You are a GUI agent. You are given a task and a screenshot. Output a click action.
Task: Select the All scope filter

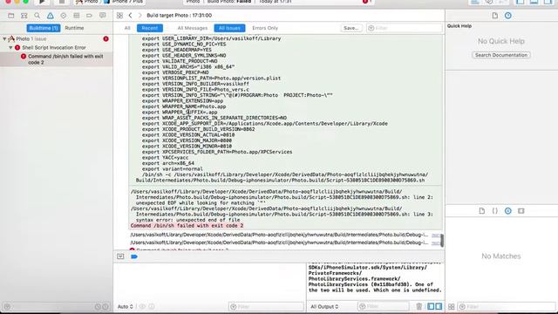pyautogui.click(x=127, y=28)
